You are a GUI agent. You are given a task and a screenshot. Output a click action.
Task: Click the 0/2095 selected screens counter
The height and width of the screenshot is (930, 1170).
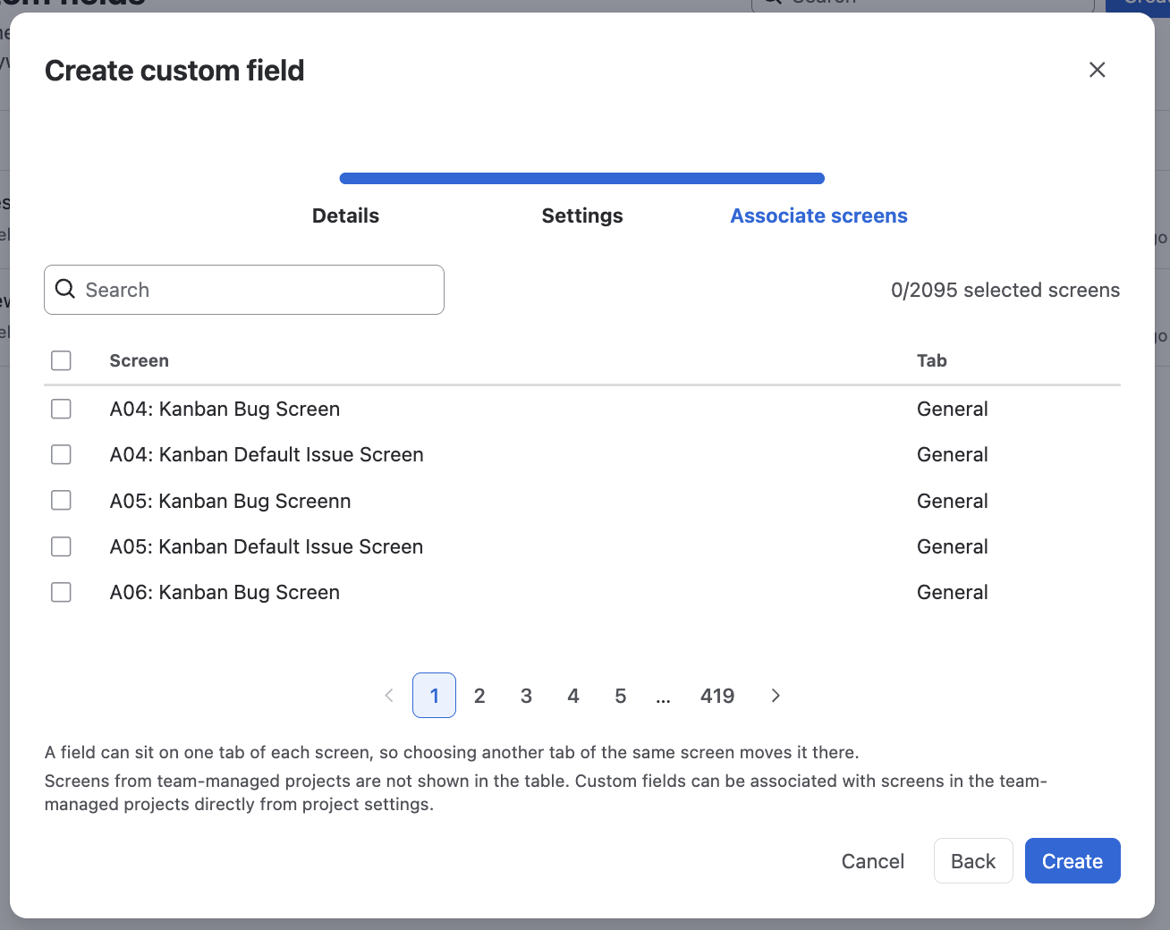point(1005,290)
